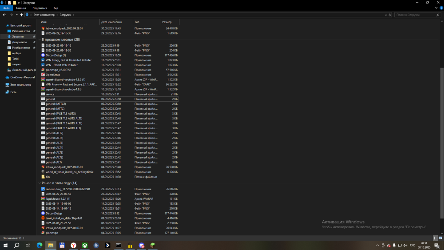Open taskbar search magnifier
This screenshot has width=444, height=250.
click(17, 245)
